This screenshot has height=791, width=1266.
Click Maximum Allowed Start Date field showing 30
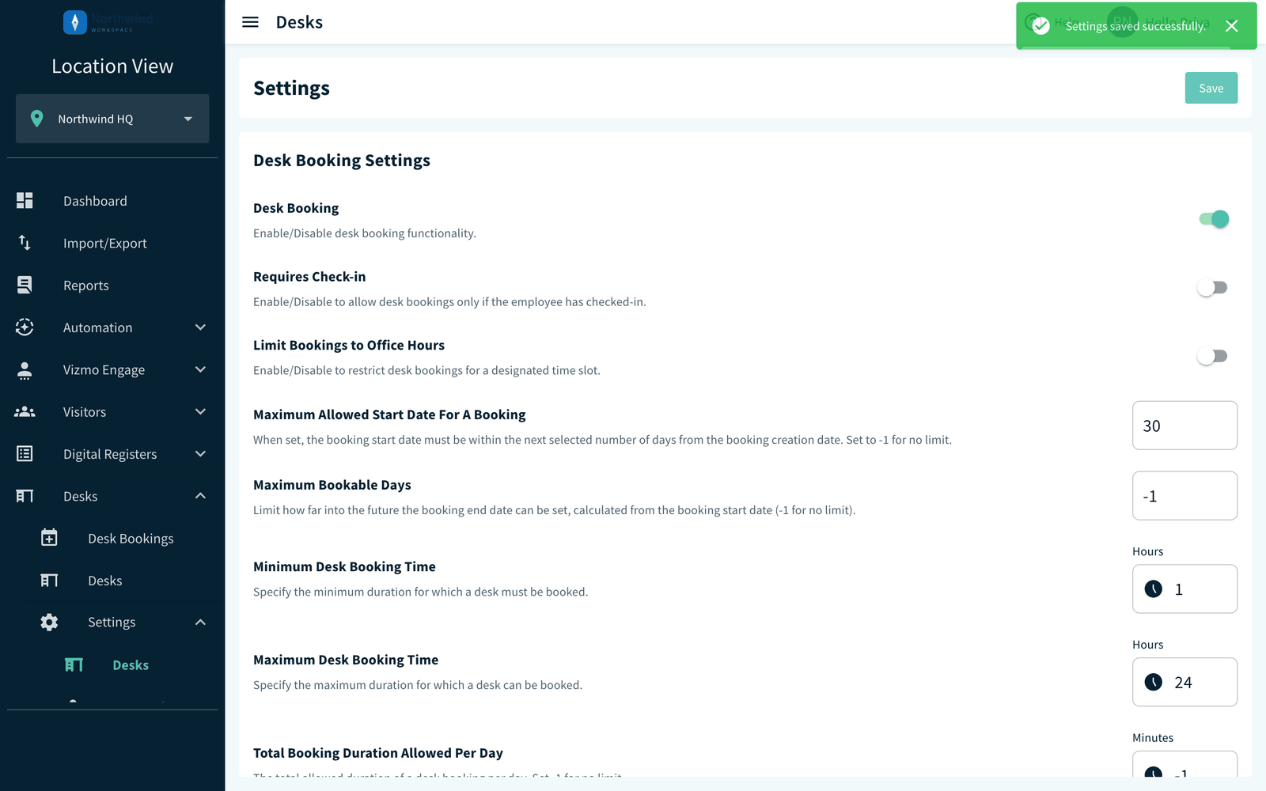tap(1185, 426)
